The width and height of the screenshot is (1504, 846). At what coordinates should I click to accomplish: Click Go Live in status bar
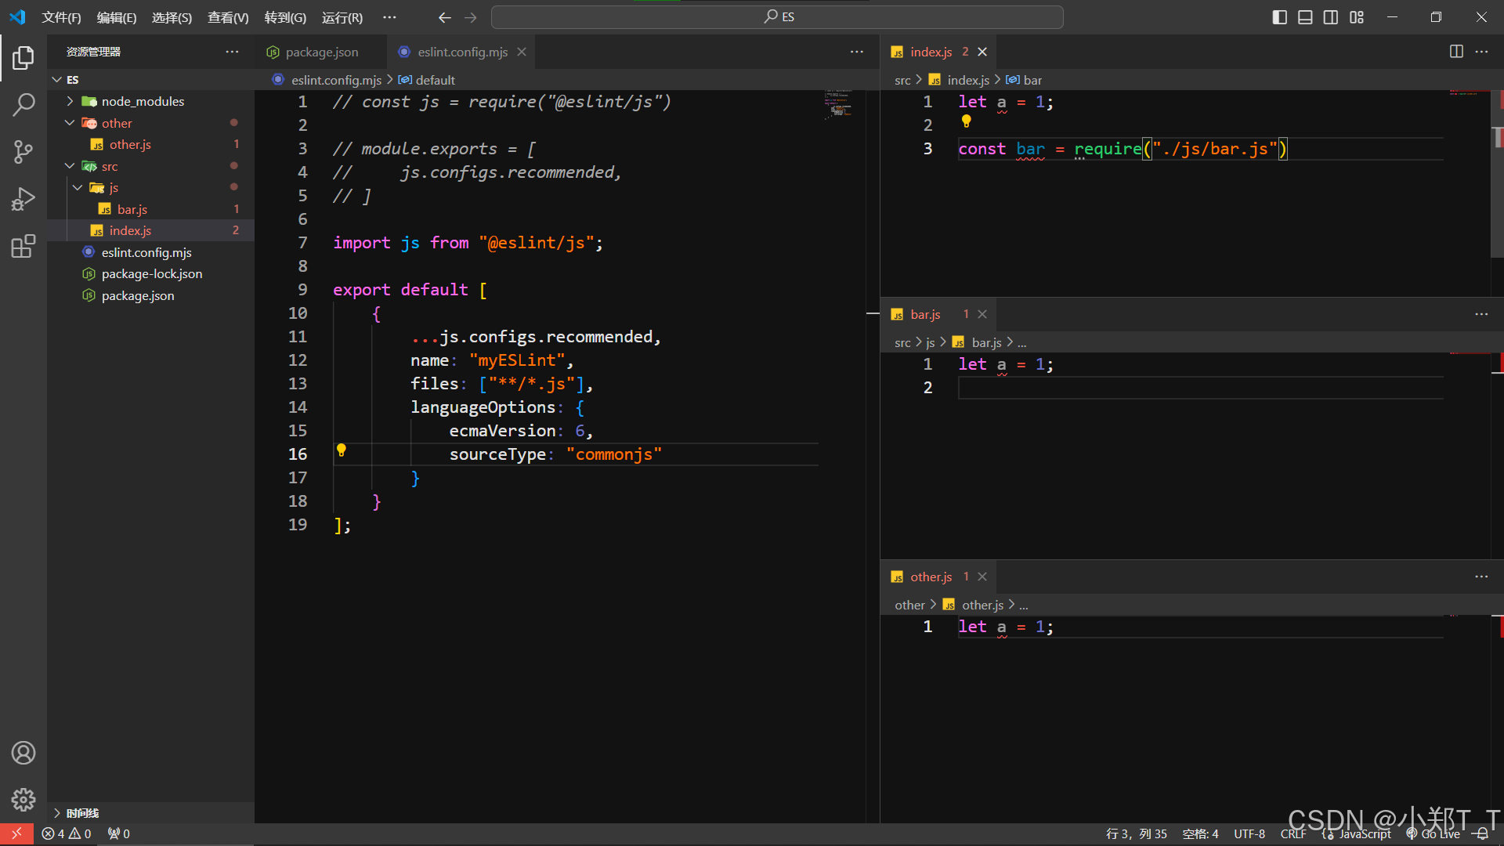[1433, 834]
